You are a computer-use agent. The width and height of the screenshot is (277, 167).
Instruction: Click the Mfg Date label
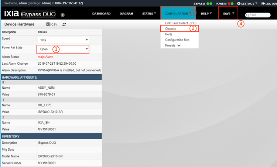8,150
